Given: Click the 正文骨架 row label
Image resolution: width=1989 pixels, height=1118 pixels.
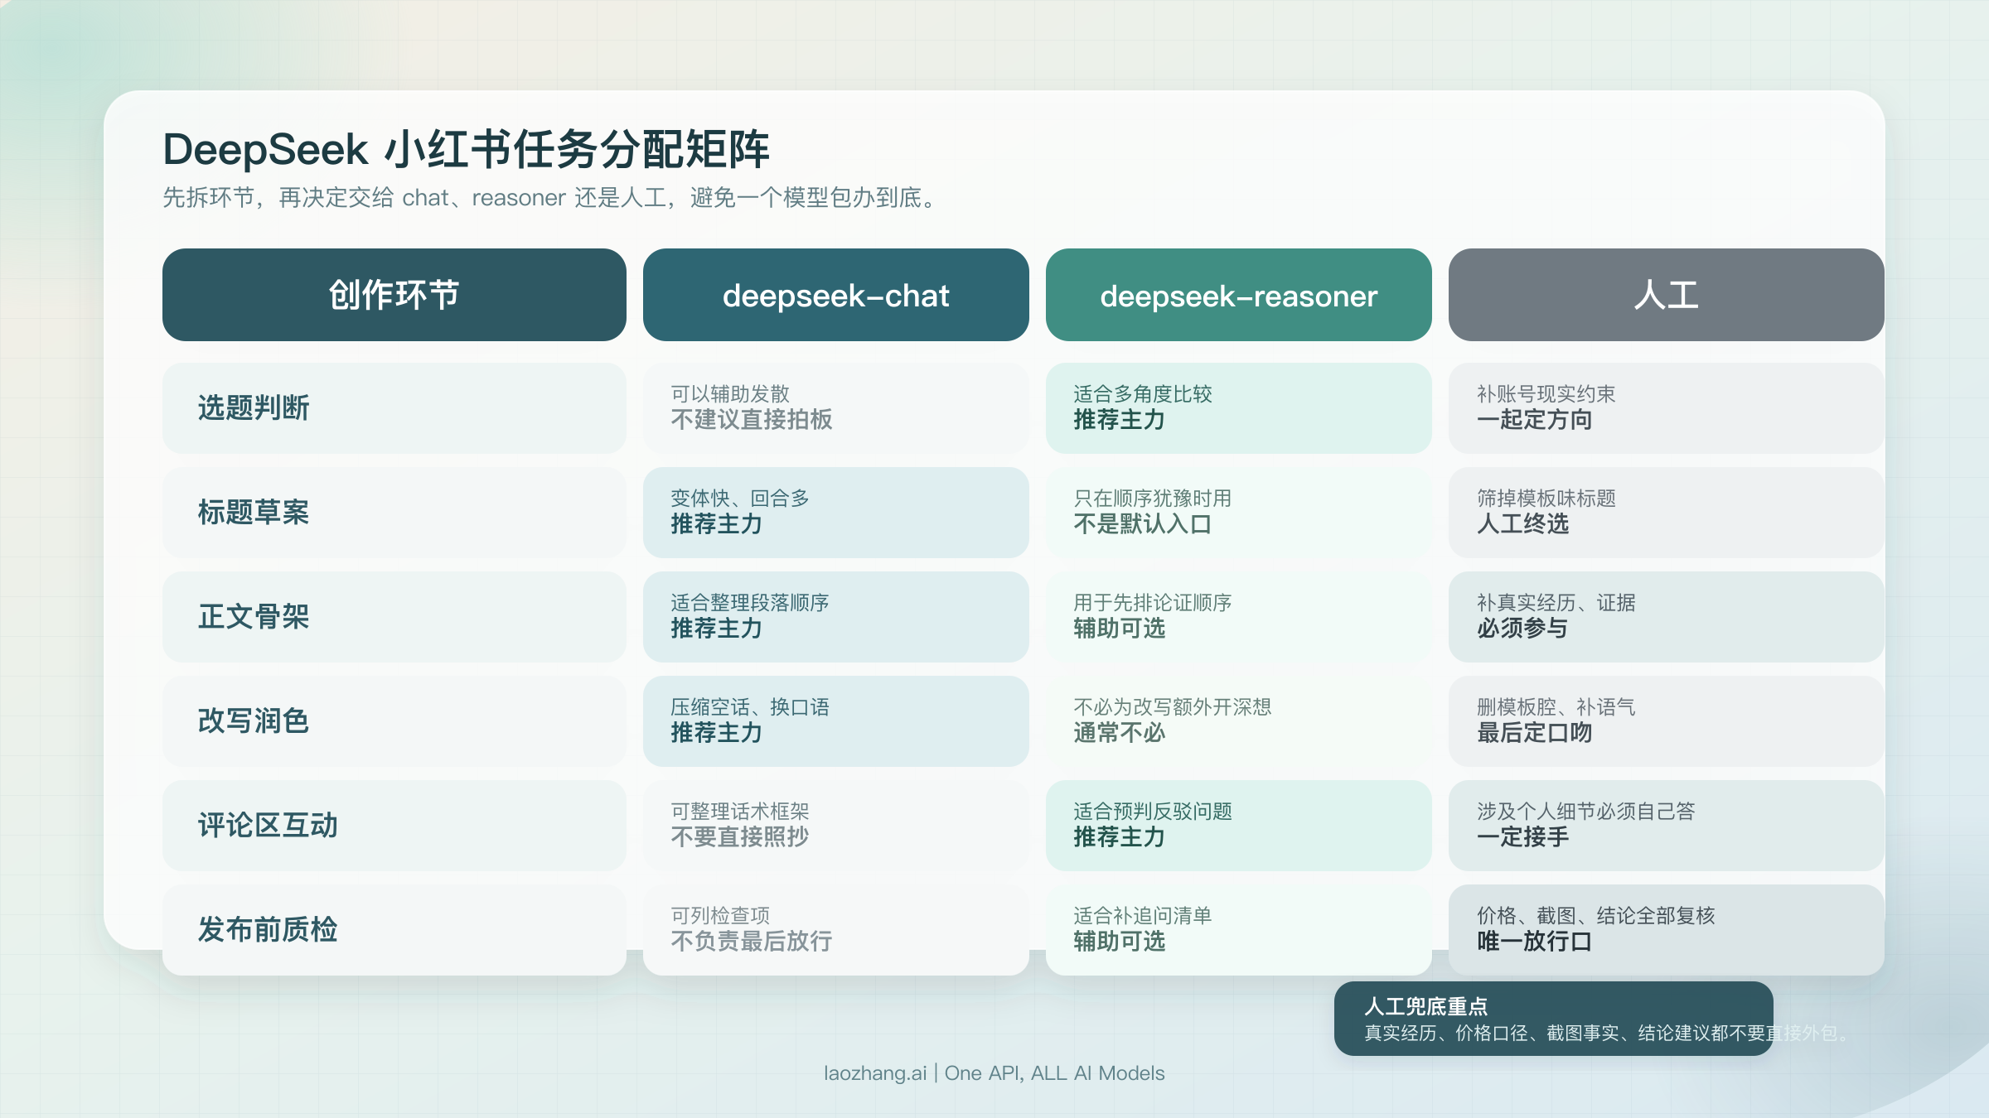Looking at the screenshot, I should pos(394,617).
